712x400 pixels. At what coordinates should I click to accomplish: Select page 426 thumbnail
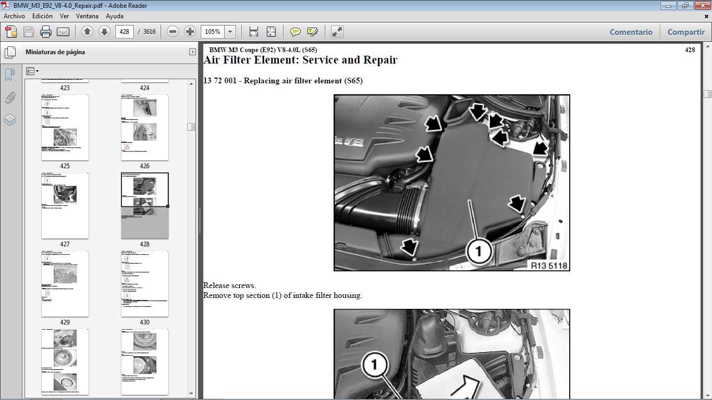pyautogui.click(x=145, y=128)
